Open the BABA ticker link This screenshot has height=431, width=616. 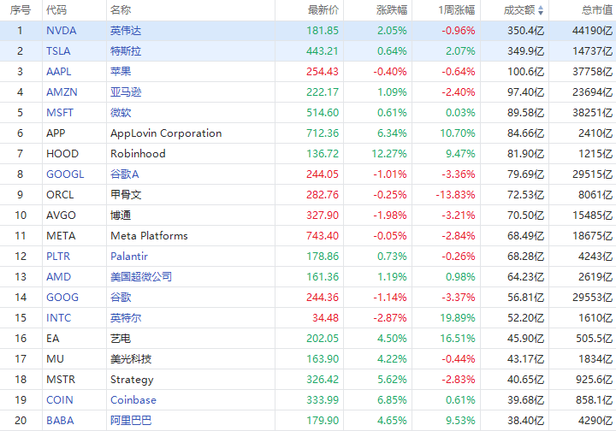tap(60, 421)
